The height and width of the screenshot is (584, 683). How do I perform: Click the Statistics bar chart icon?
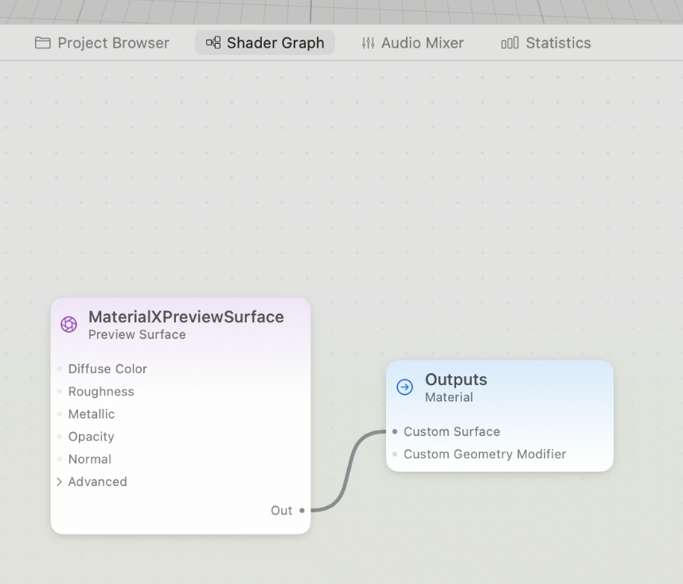click(x=509, y=43)
